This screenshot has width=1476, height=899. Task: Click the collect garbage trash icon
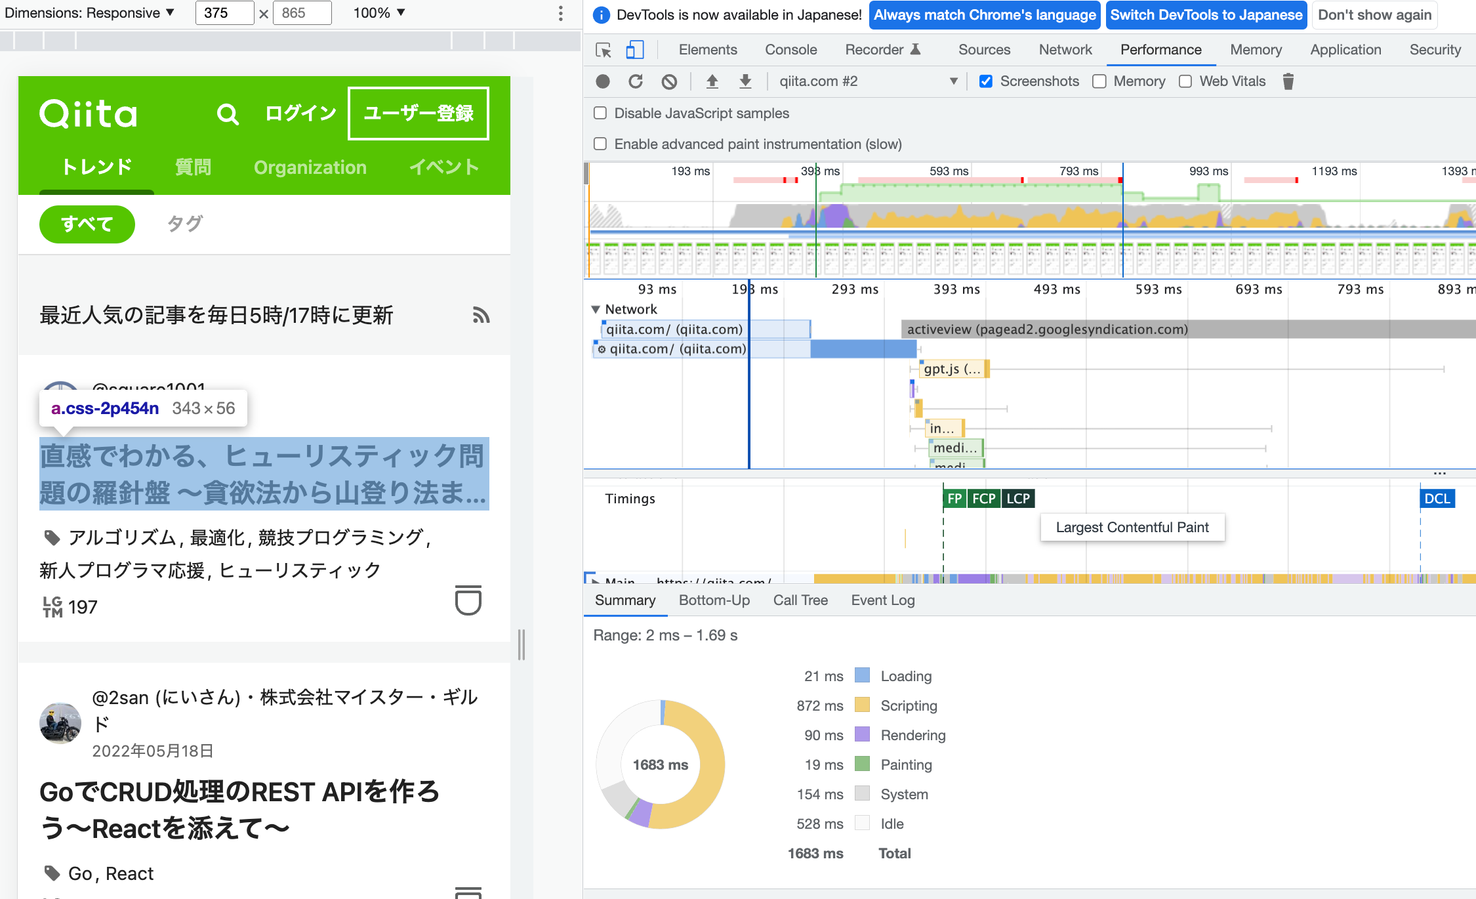pyautogui.click(x=1288, y=81)
